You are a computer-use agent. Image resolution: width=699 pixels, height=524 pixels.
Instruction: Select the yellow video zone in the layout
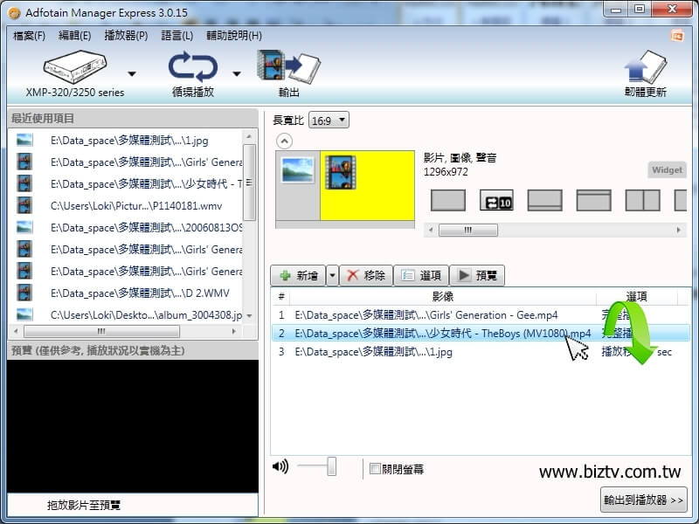367,185
